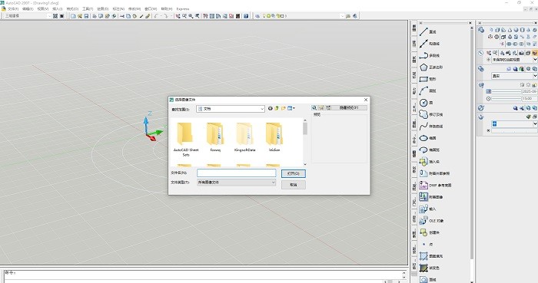Click the 隐藏预览 hide preview button

[349, 108]
